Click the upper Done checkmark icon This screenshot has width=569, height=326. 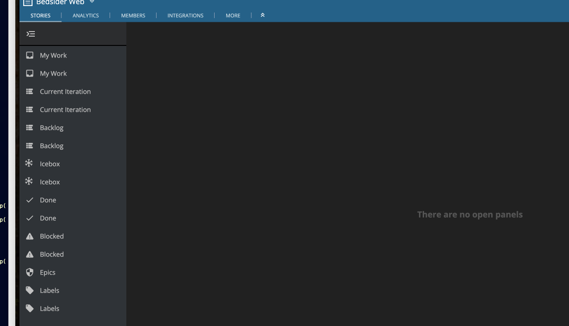tap(30, 200)
